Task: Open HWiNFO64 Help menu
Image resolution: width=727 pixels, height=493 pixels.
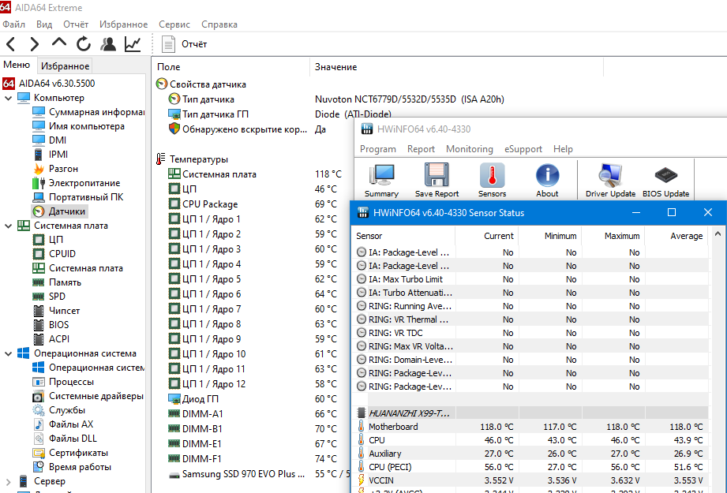Action: [563, 149]
